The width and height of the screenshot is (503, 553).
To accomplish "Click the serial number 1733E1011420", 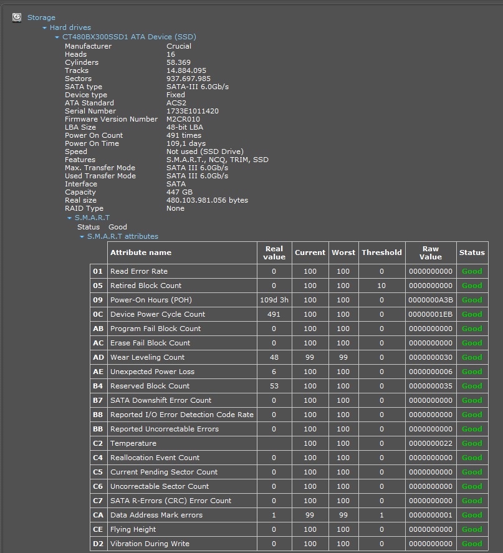I will (x=193, y=111).
